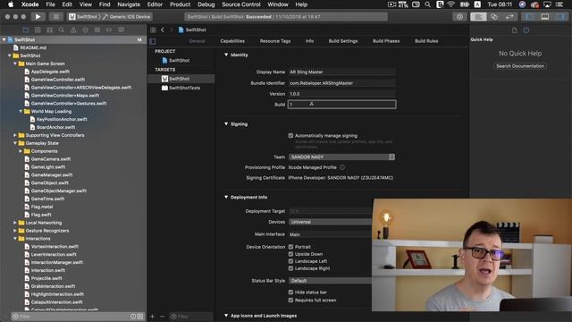The image size is (572, 322).
Task: Toggle the Portrait orientation checkbox
Action: click(290, 247)
